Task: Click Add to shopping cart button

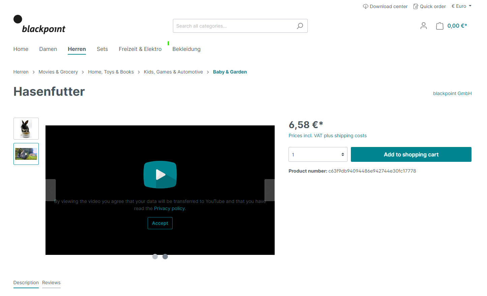Action: [411, 154]
